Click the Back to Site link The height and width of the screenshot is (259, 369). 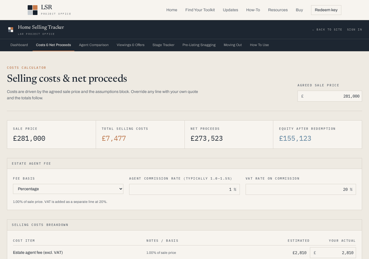(x=327, y=30)
